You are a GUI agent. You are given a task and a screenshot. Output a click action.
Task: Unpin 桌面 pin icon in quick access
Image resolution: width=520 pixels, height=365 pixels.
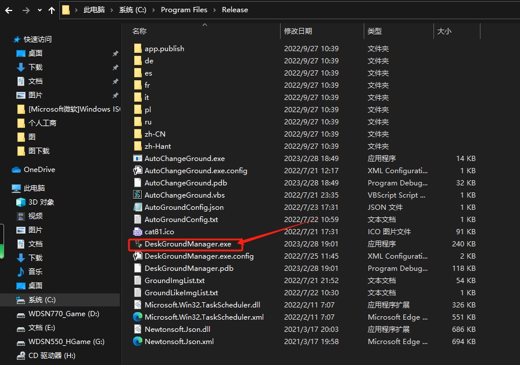[115, 53]
